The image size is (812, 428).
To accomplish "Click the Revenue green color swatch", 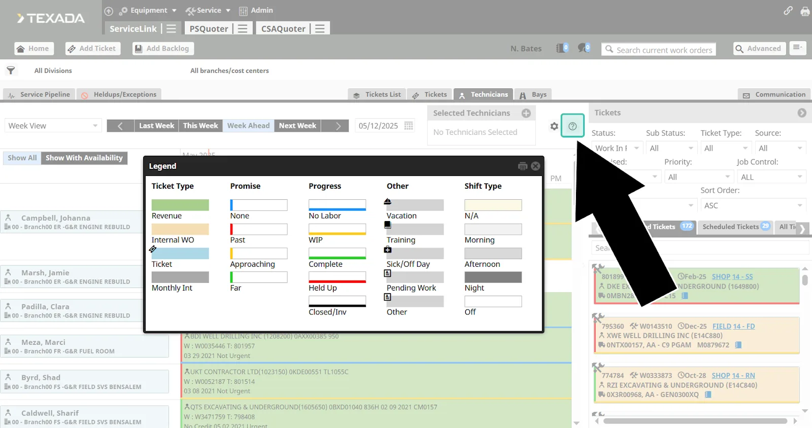I will (x=180, y=205).
